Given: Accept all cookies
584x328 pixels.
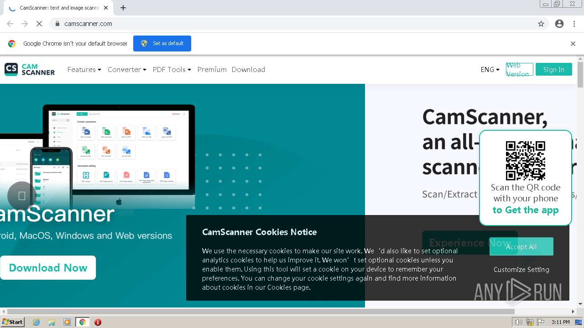Looking at the screenshot, I should [521, 246].
